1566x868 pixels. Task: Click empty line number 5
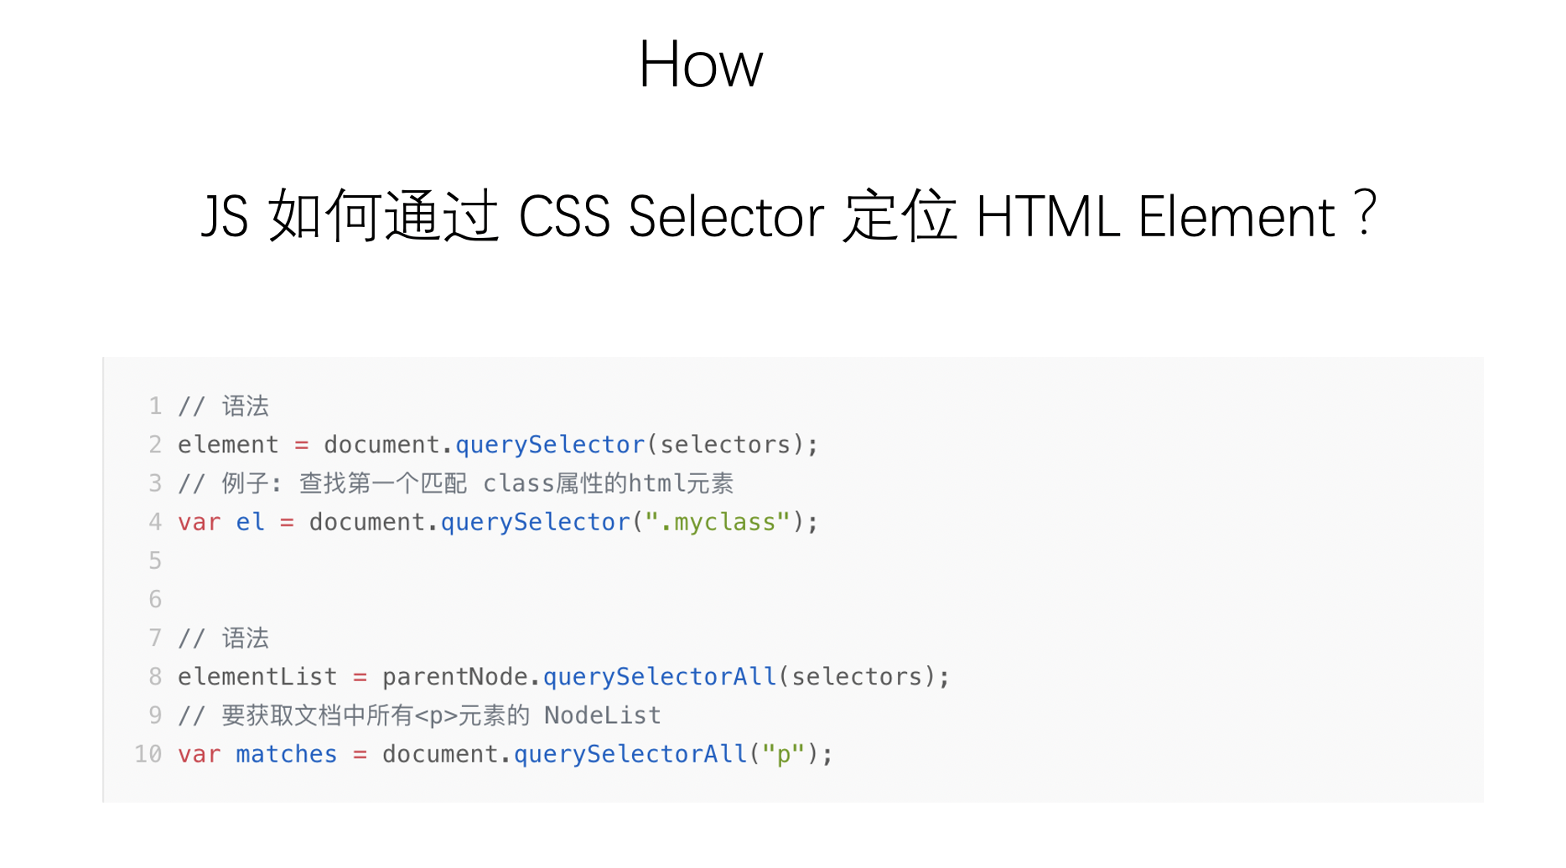[x=155, y=561]
